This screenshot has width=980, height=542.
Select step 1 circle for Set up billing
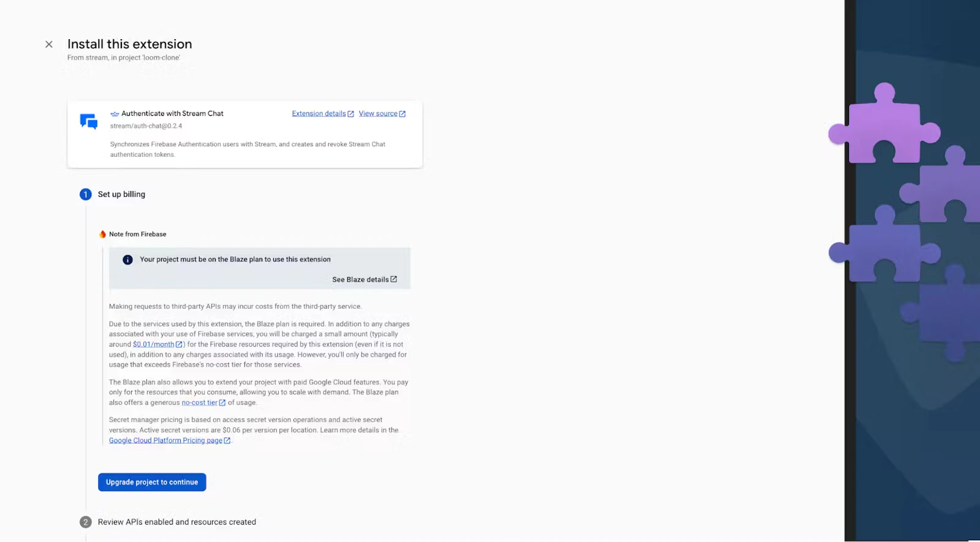(86, 194)
